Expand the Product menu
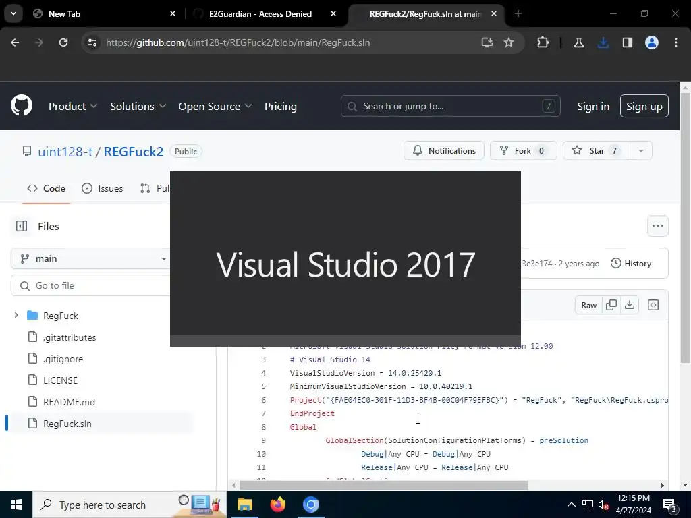The image size is (691, 518). [73, 106]
